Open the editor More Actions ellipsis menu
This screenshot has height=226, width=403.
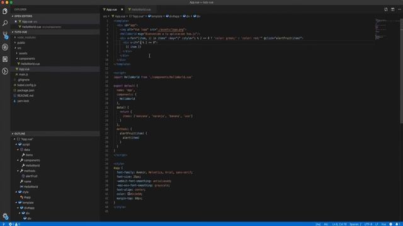click(399, 9)
